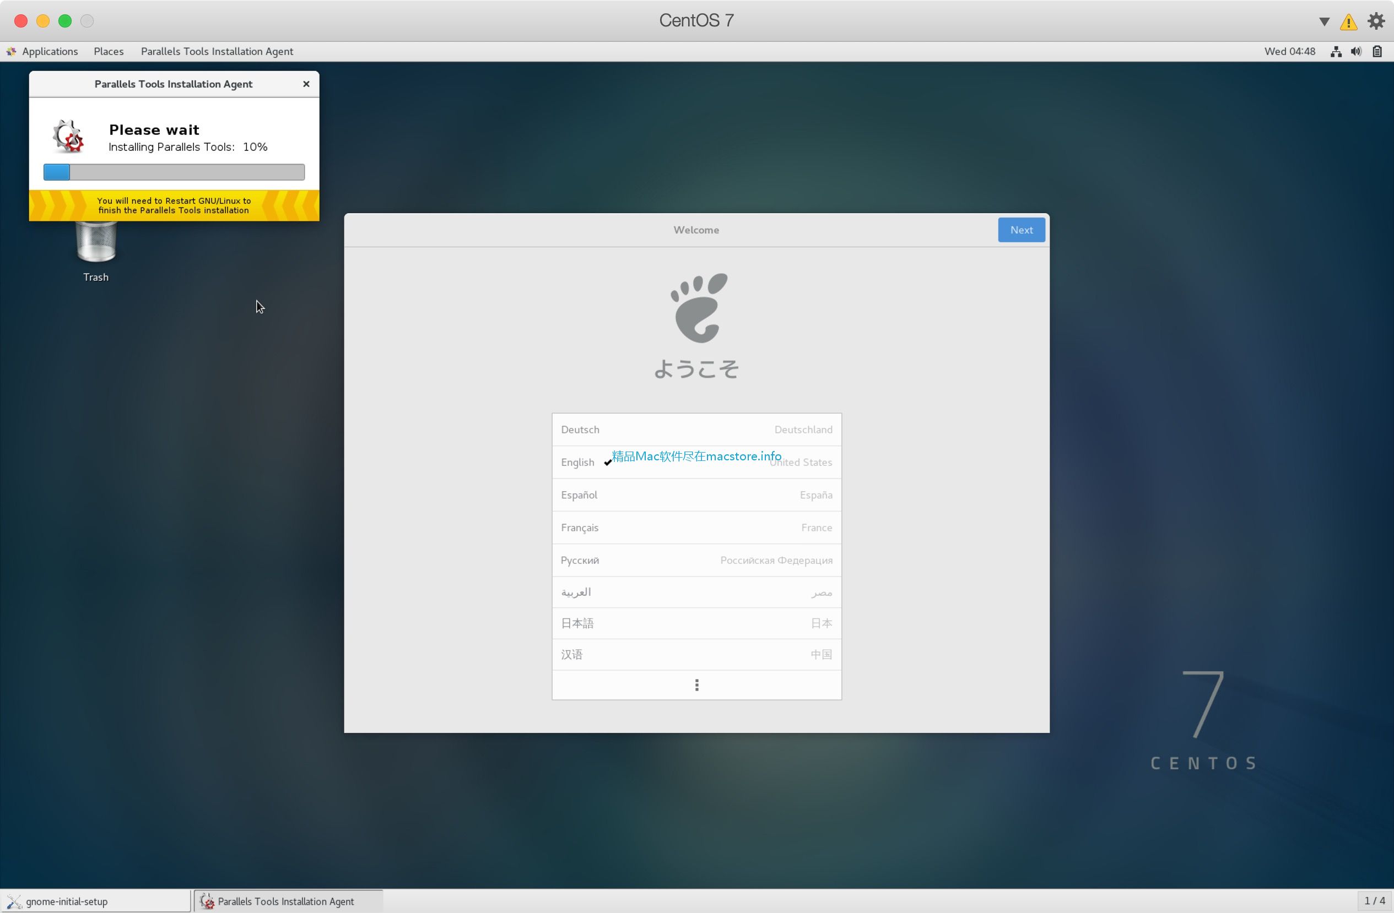
Task: Click the GNOME foot logo in Welcome dialog
Action: click(x=698, y=308)
